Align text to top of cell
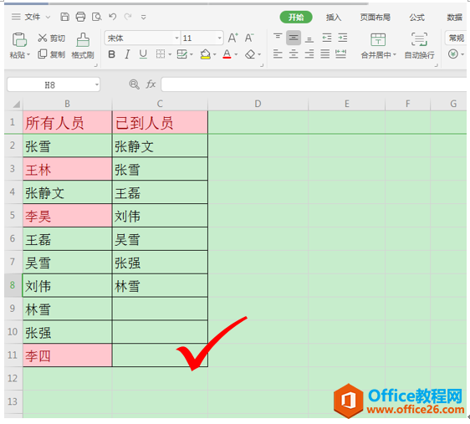 click(278, 38)
